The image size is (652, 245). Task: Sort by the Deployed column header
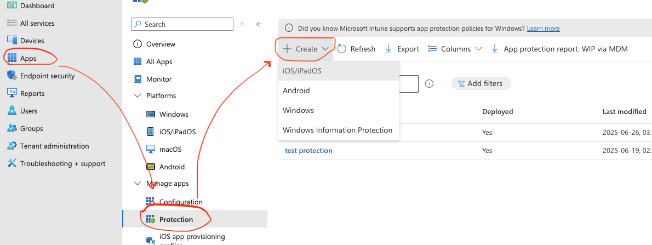[x=497, y=111]
